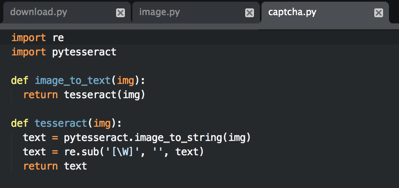Click the final 'return text' line
399x188 pixels.
[x=55, y=166]
